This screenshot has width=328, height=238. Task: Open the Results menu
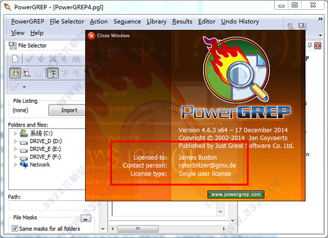(182, 21)
